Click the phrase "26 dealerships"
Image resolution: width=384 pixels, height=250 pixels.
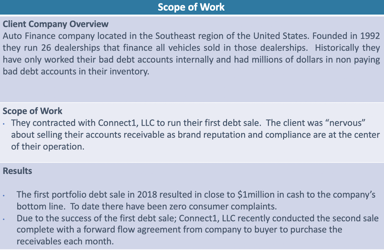click(70, 47)
